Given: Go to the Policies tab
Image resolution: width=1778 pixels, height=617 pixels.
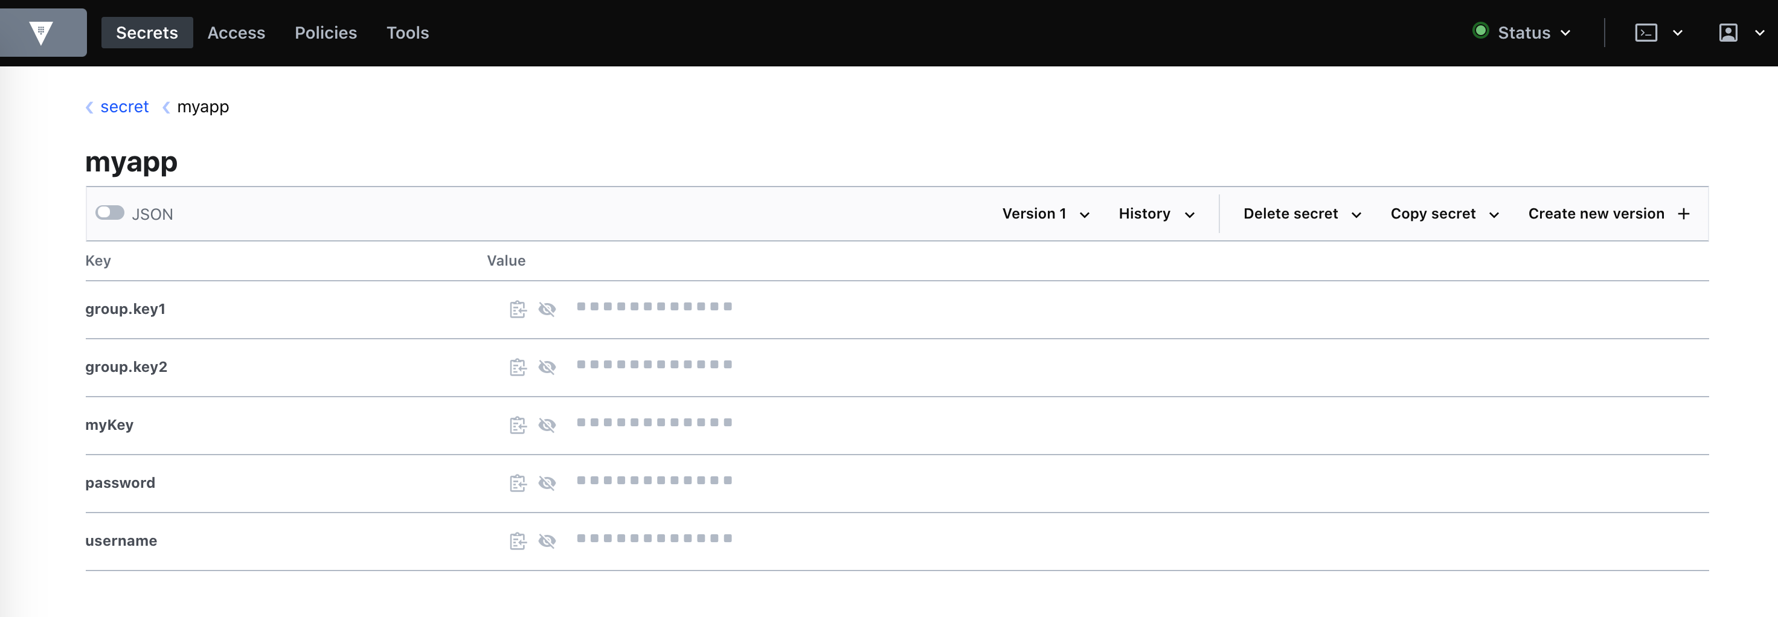Looking at the screenshot, I should point(325,33).
